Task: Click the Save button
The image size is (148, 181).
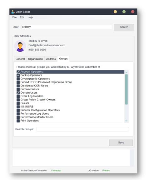Action: coord(121,143)
